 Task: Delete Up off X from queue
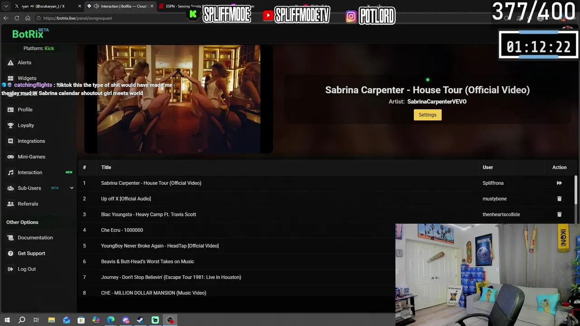(559, 199)
